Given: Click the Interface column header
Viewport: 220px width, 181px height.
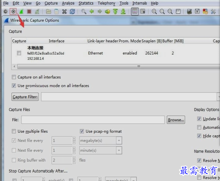Looking at the screenshot, I should (x=57, y=41).
